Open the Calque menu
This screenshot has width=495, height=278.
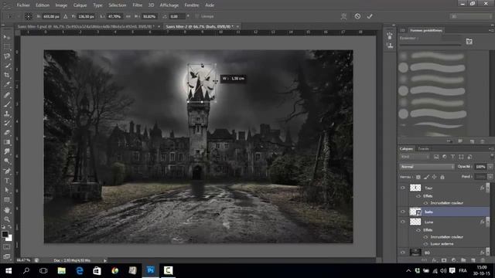pyautogui.click(x=80, y=5)
